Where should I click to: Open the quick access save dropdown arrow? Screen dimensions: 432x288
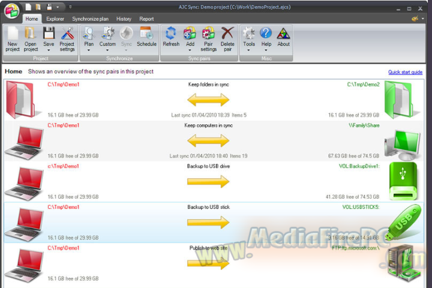58,7
